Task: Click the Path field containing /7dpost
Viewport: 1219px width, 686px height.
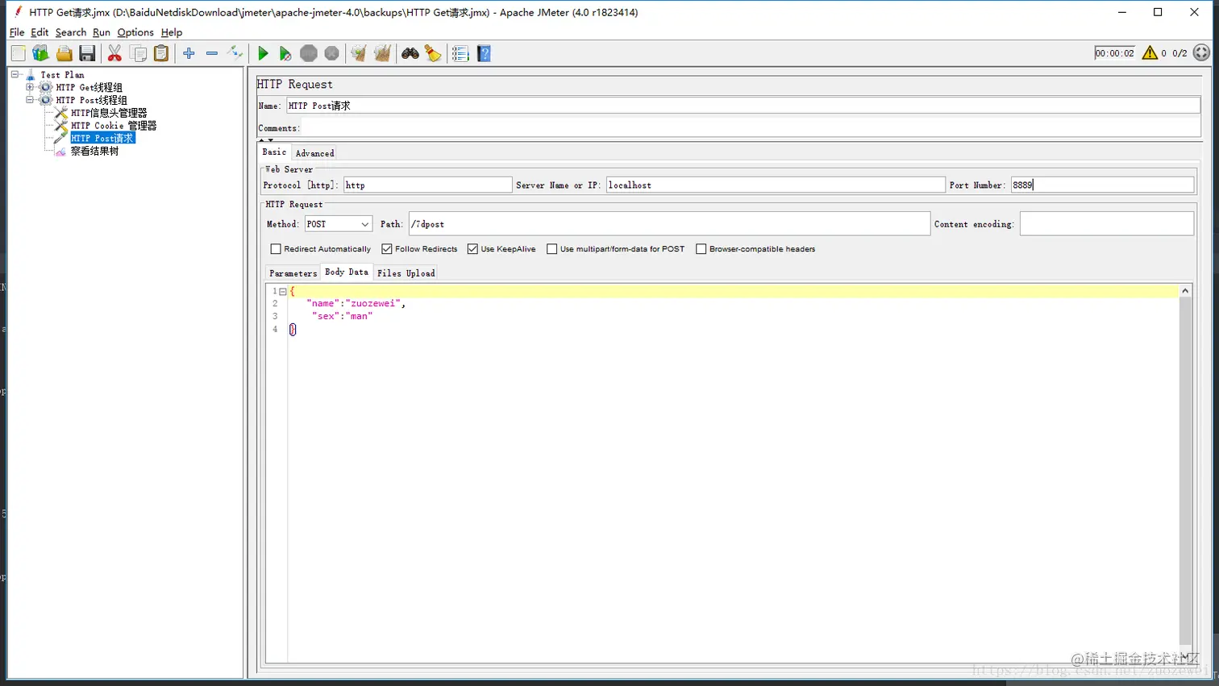Action: [669, 224]
